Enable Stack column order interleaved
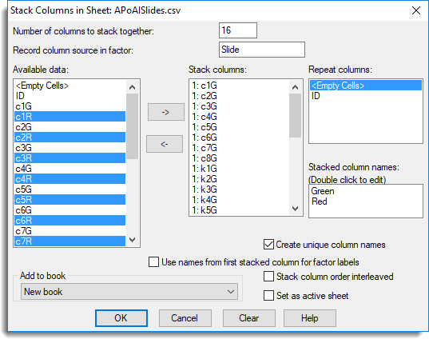The height and width of the screenshot is (339, 429). coord(268,277)
